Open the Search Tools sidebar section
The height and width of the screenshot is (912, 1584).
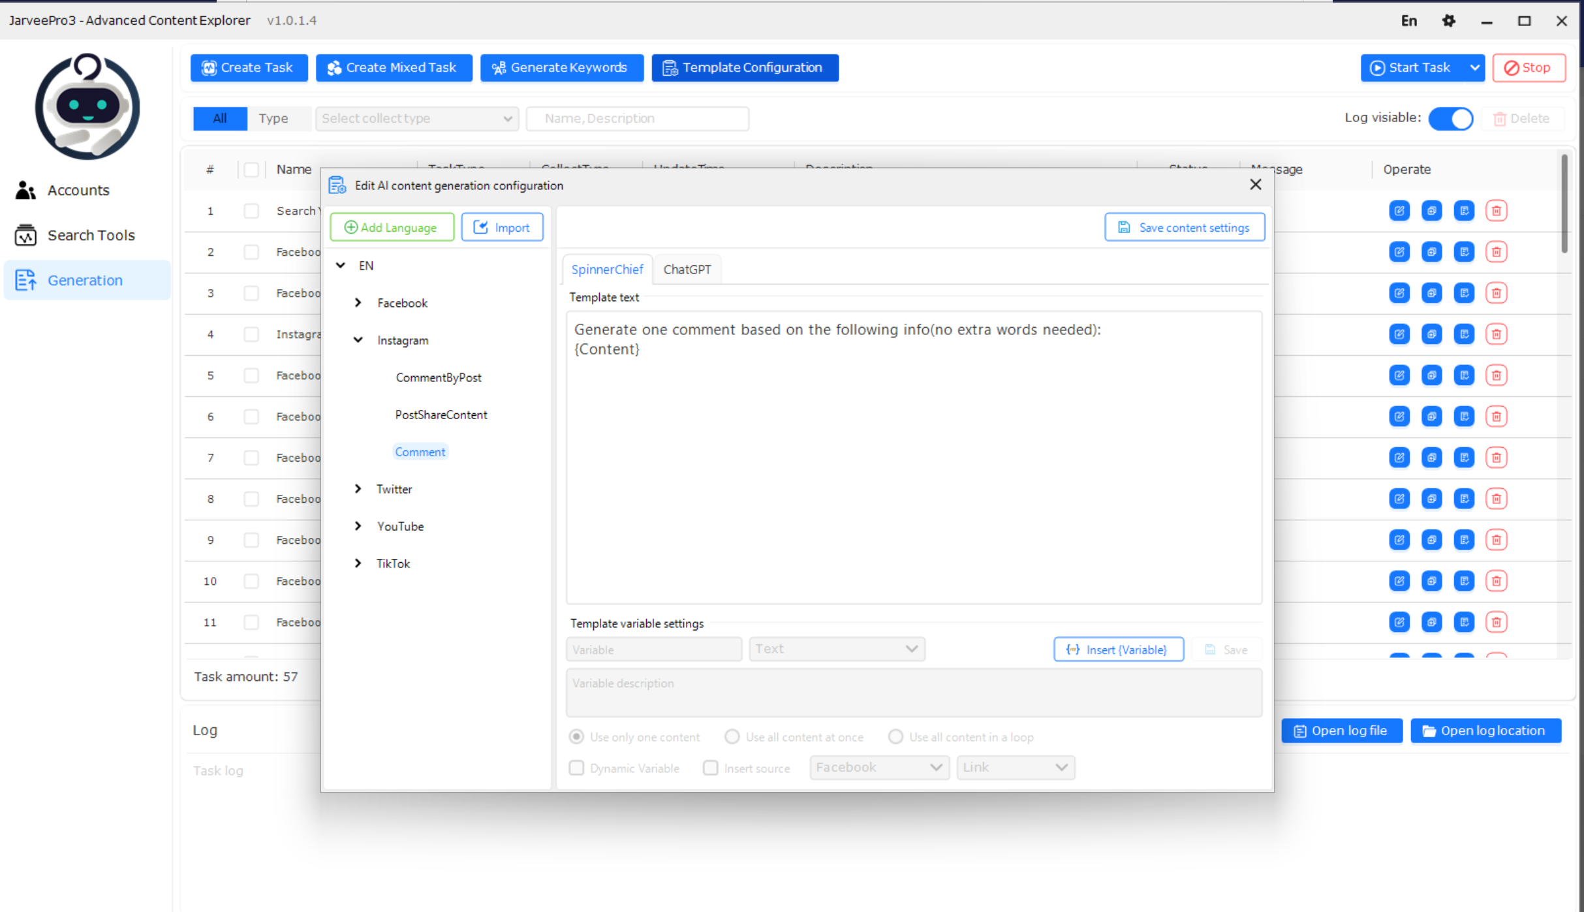click(91, 235)
